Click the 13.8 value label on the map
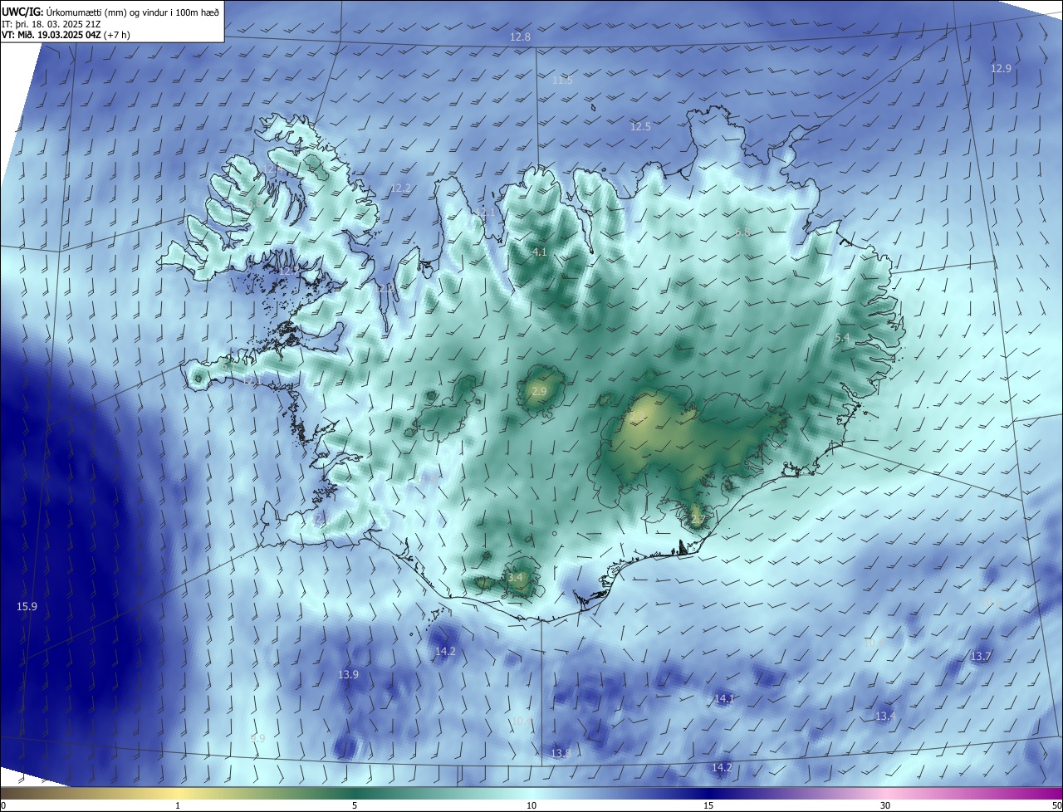 (x=561, y=754)
